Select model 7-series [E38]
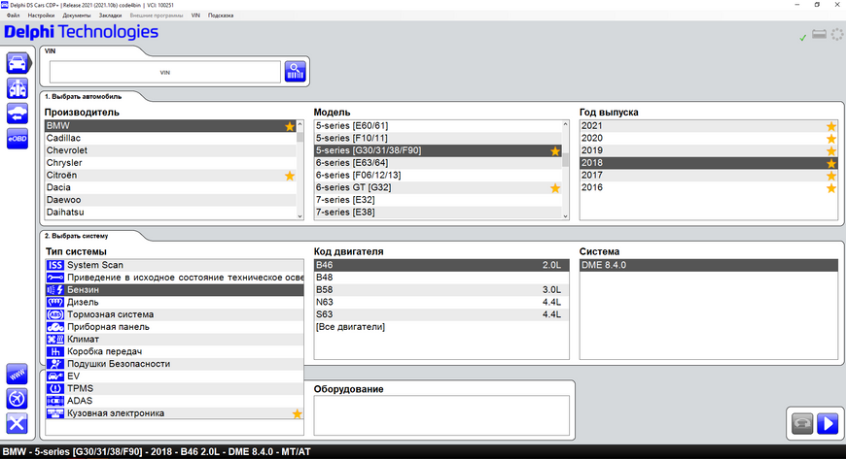Viewport: 846px width, 459px height. (x=438, y=213)
